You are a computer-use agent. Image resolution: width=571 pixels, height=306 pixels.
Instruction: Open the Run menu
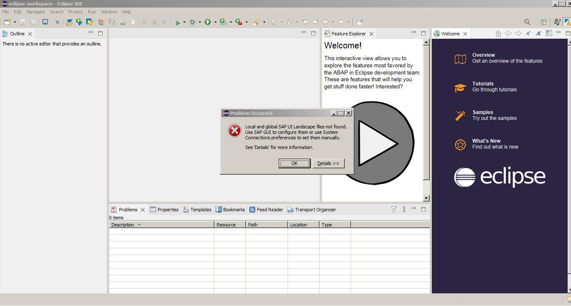tap(92, 12)
